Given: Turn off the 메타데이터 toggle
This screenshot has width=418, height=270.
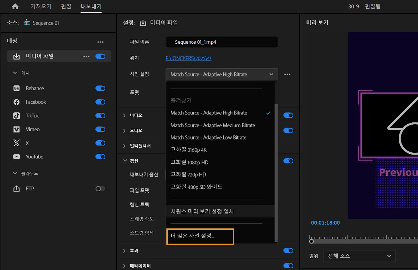Looking at the screenshot, I should pos(288,266).
